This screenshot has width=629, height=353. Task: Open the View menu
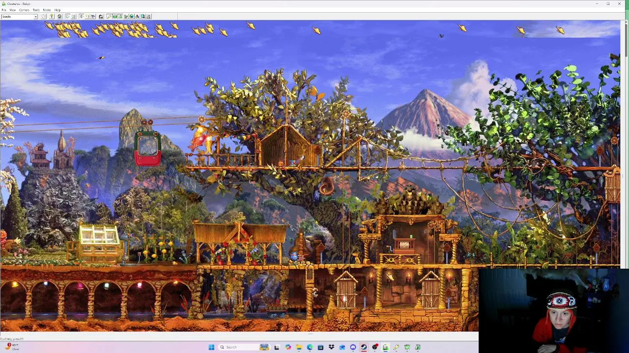13,10
